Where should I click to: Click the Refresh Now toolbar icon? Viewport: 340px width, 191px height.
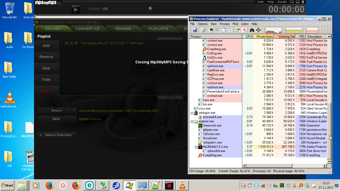[x=203, y=30]
